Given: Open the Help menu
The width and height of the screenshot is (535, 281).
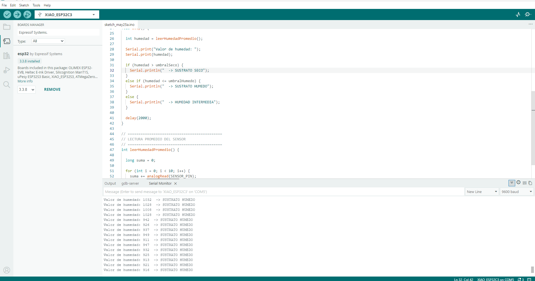Looking at the screenshot, I should tap(47, 5).
